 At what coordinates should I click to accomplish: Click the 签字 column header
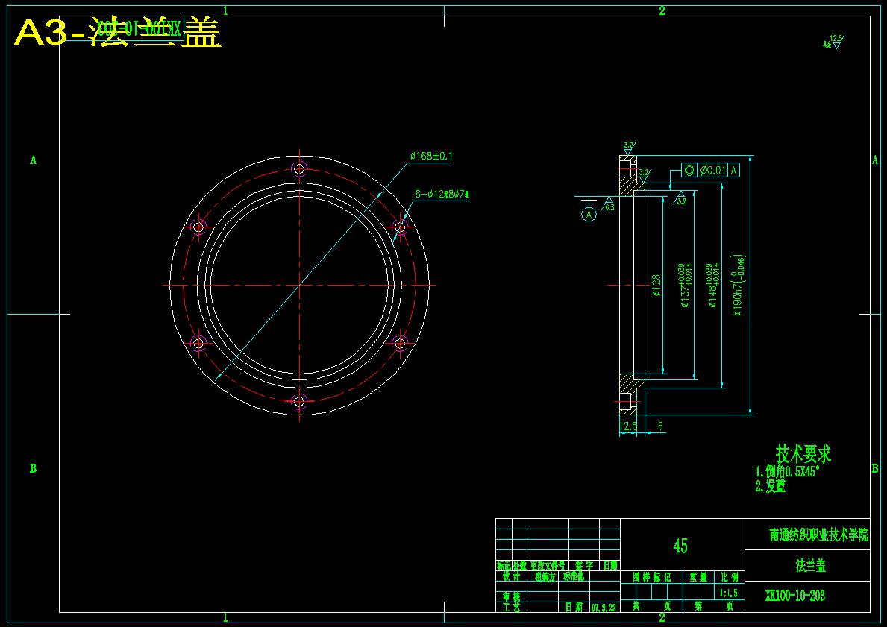coord(584,565)
